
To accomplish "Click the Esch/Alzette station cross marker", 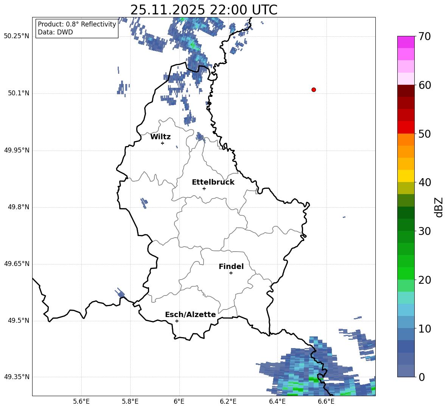I will [177, 321].
